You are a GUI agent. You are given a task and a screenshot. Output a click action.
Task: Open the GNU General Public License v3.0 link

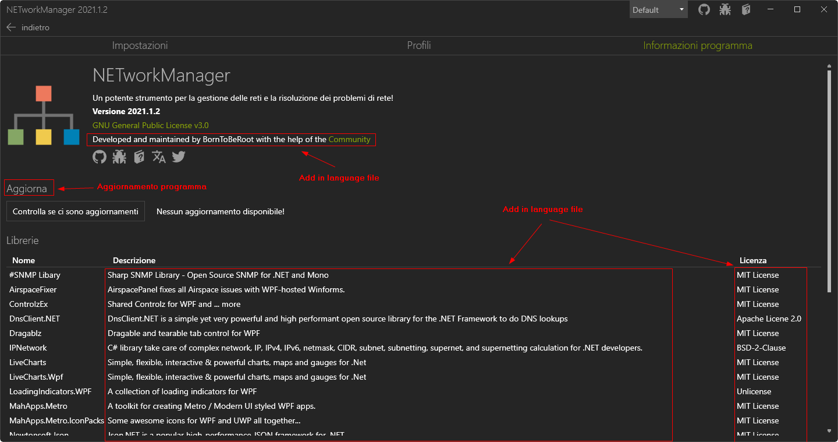click(x=150, y=125)
